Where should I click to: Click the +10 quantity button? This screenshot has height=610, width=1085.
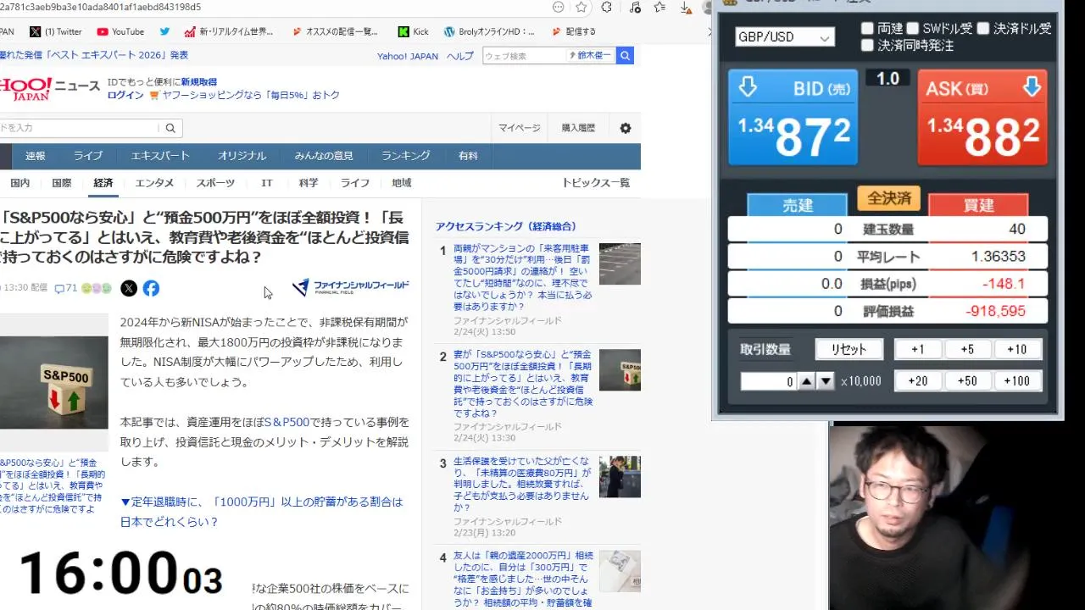click(1016, 349)
